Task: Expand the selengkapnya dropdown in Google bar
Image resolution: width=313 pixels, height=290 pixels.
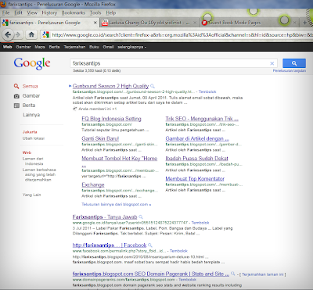Action: 131,47
